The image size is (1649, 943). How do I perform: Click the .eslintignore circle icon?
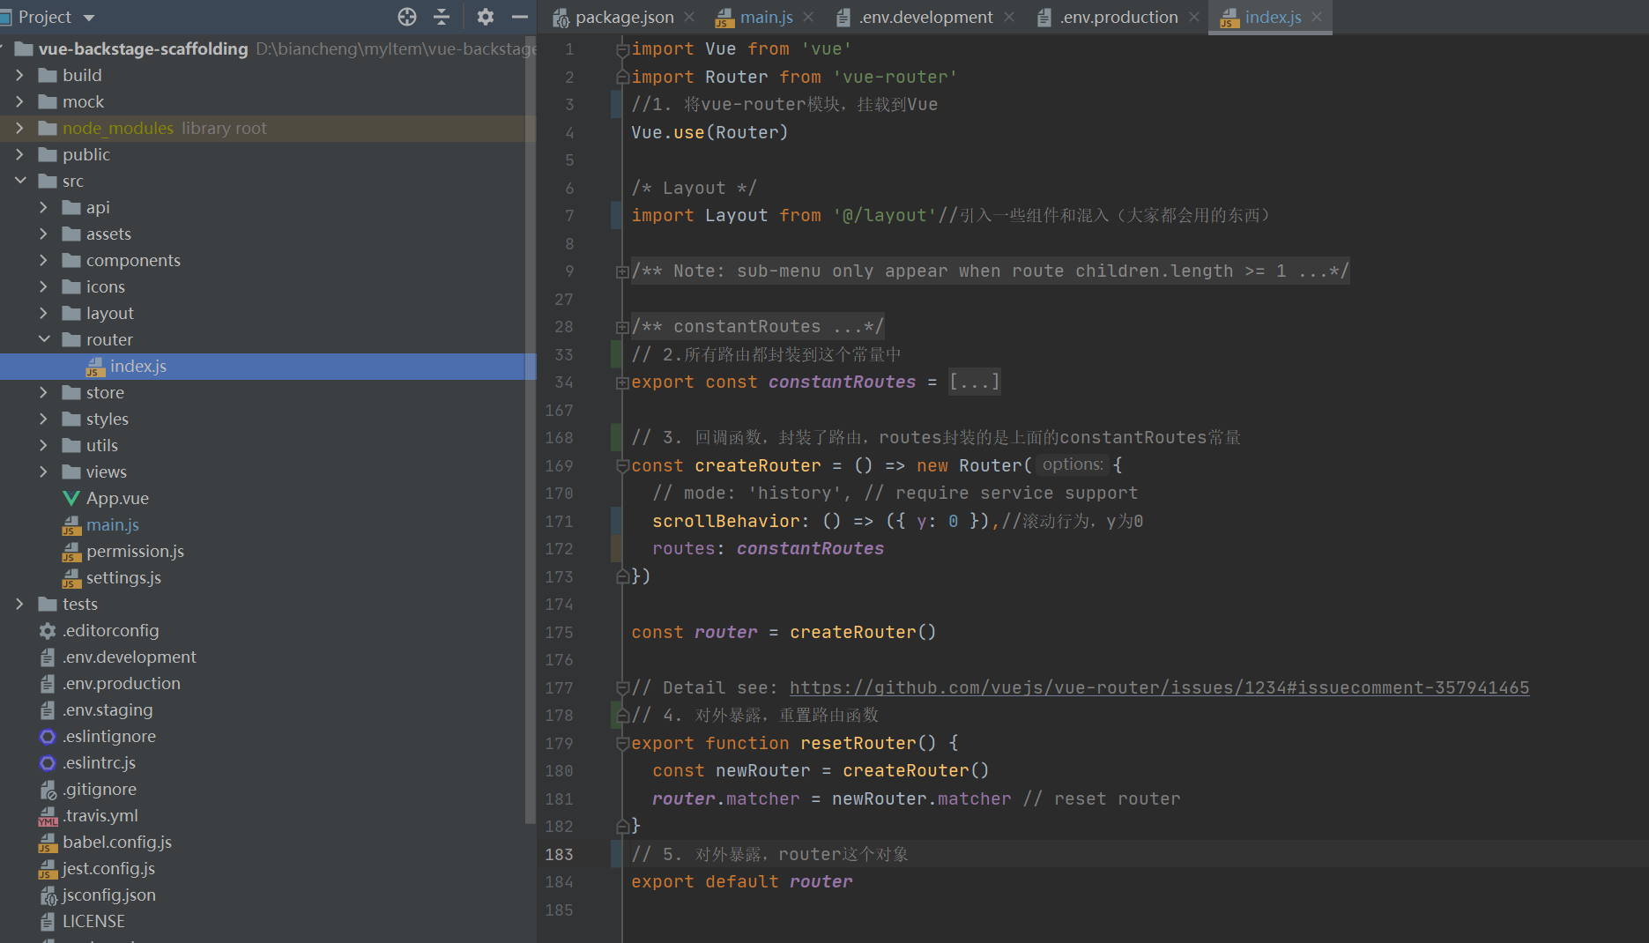pyautogui.click(x=48, y=736)
